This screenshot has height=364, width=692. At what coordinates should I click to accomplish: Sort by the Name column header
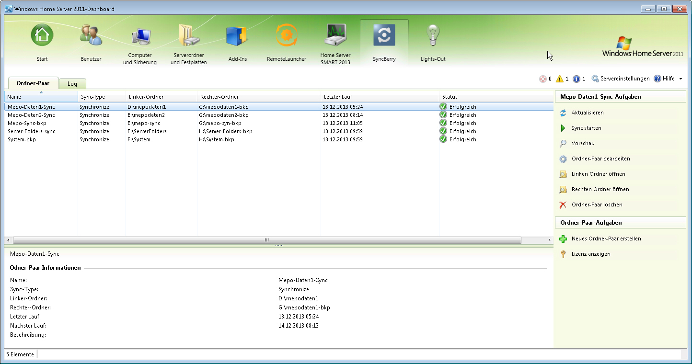pyautogui.click(x=41, y=97)
